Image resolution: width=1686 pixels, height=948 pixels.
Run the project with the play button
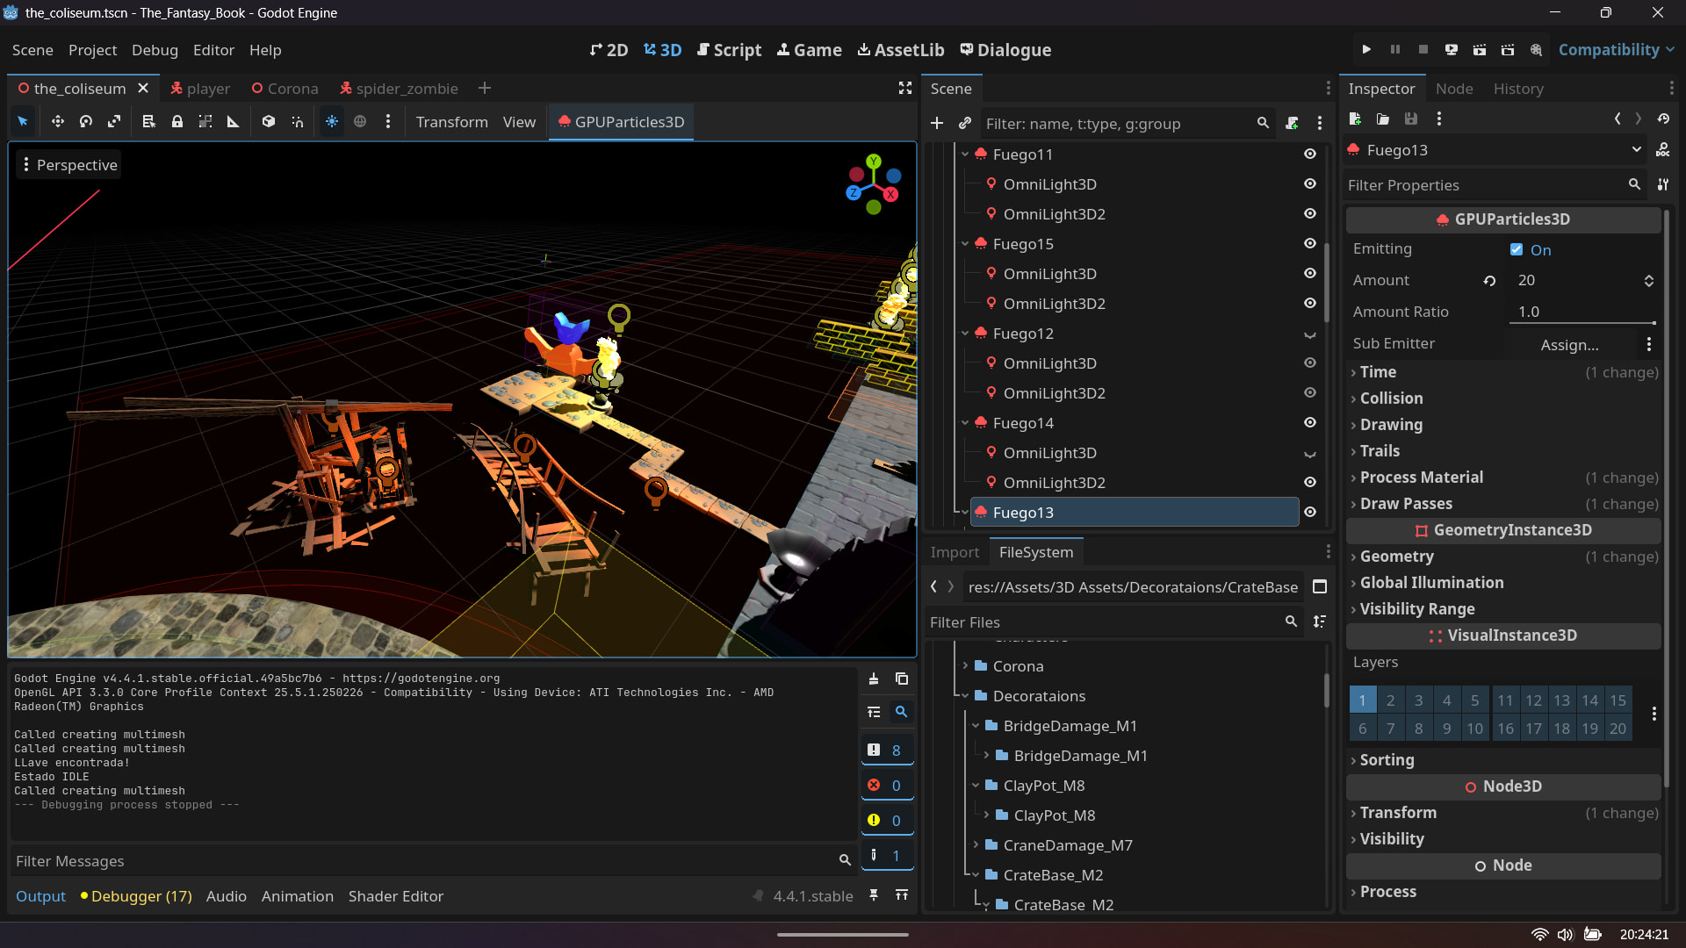(1366, 50)
